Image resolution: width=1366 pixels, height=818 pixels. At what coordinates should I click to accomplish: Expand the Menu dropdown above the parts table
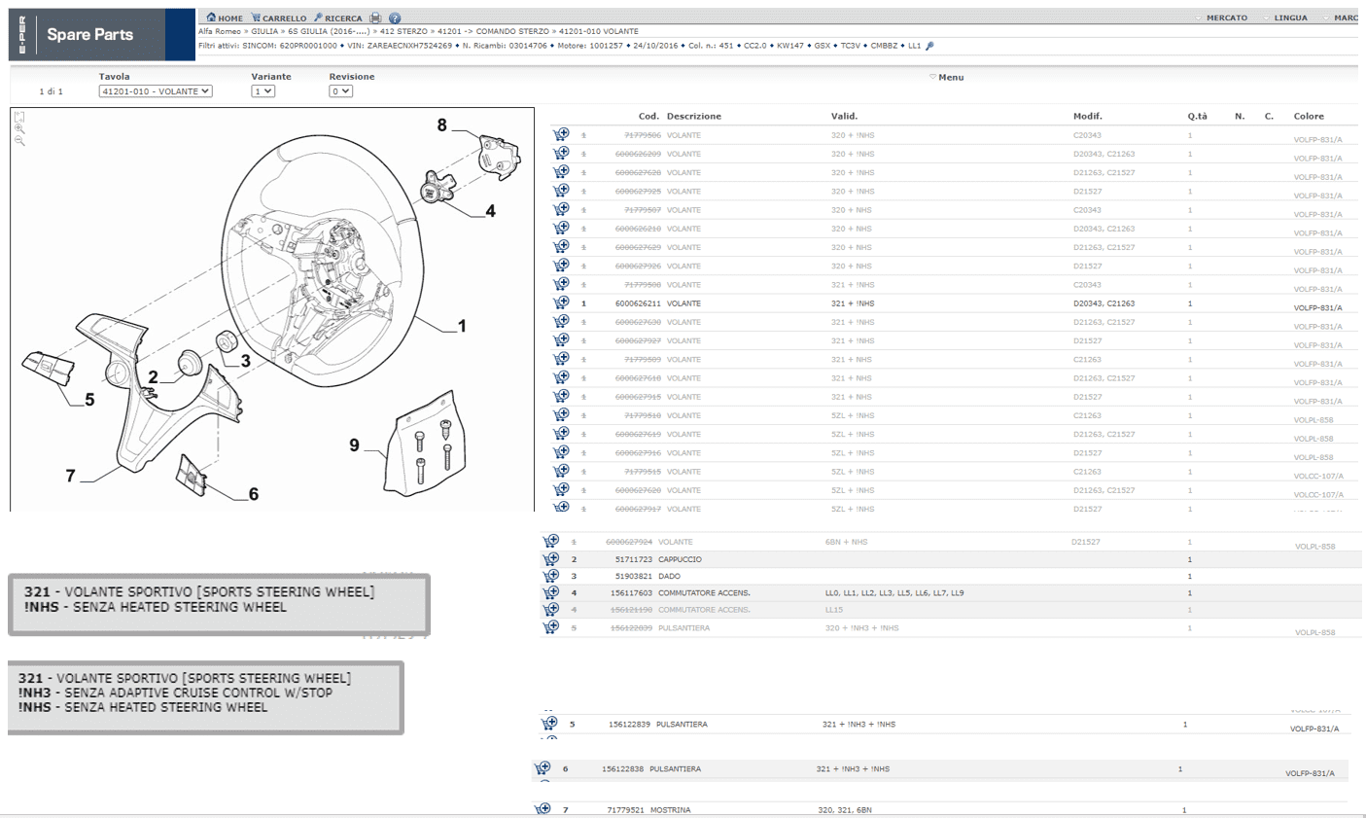pyautogui.click(x=947, y=77)
